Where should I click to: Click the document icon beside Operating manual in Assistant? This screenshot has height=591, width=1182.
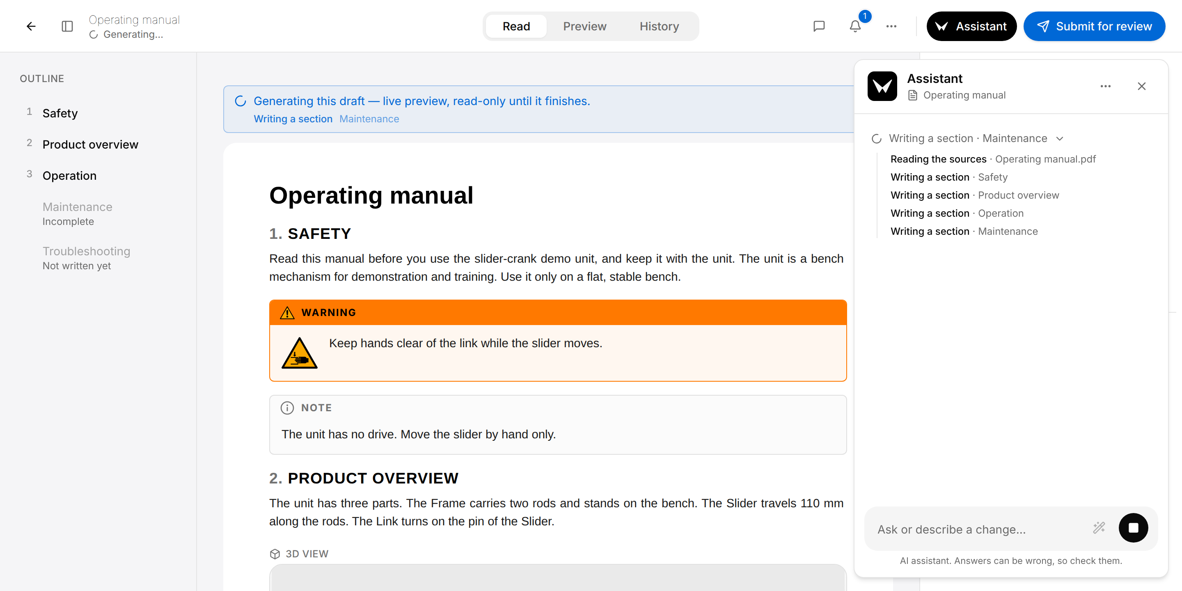[x=913, y=95]
